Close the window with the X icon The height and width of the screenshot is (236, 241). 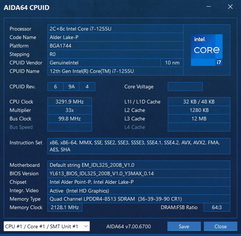pos(230,7)
